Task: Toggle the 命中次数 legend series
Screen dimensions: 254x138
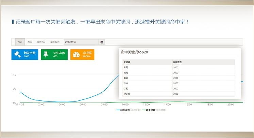Action: tap(150, 110)
